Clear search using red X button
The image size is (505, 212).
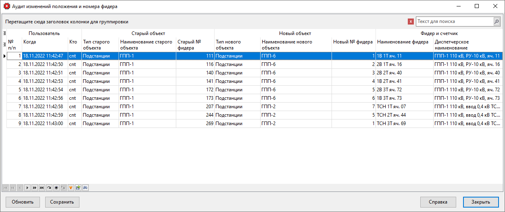411,22
